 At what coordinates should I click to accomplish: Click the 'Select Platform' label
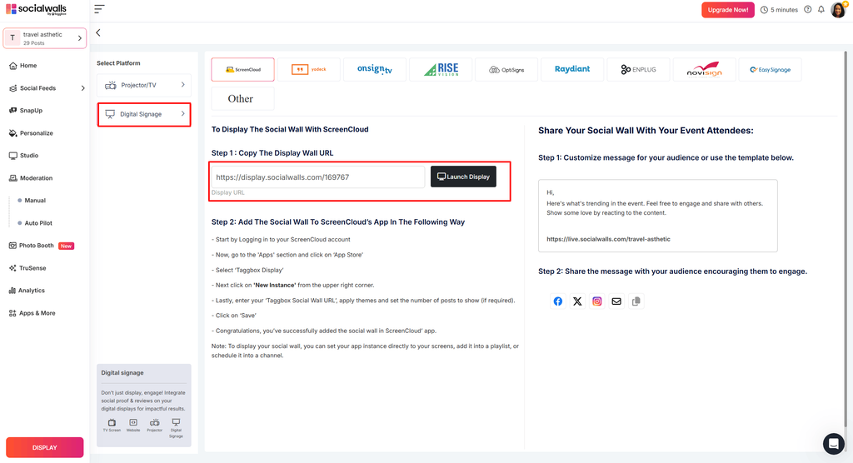pos(118,63)
